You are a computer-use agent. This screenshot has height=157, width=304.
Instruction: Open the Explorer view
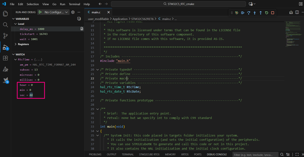coord(5,14)
